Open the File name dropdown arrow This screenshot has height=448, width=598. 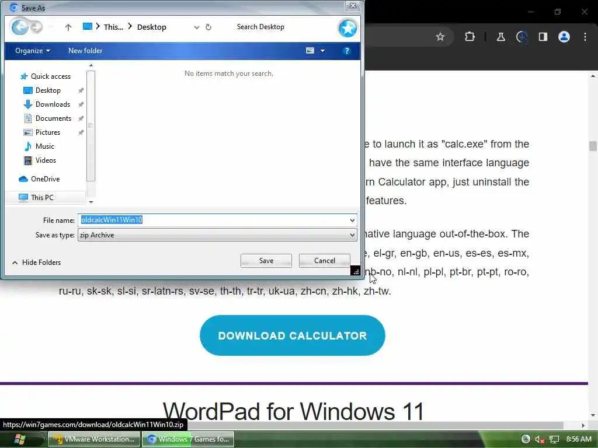tap(352, 220)
